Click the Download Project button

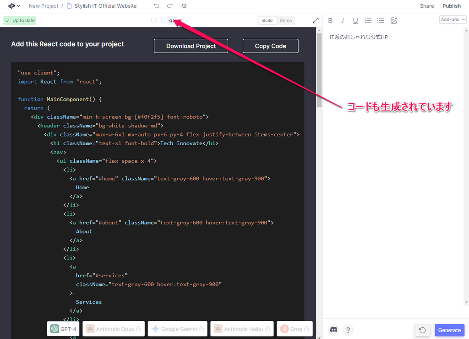191,46
